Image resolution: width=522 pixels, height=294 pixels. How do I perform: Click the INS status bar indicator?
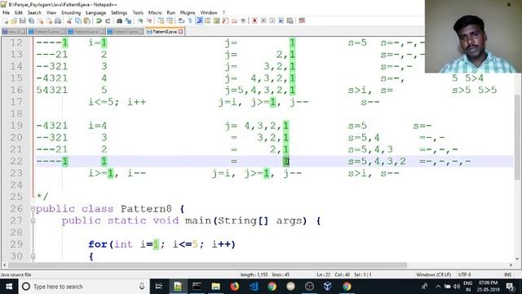pyautogui.click(x=507, y=274)
